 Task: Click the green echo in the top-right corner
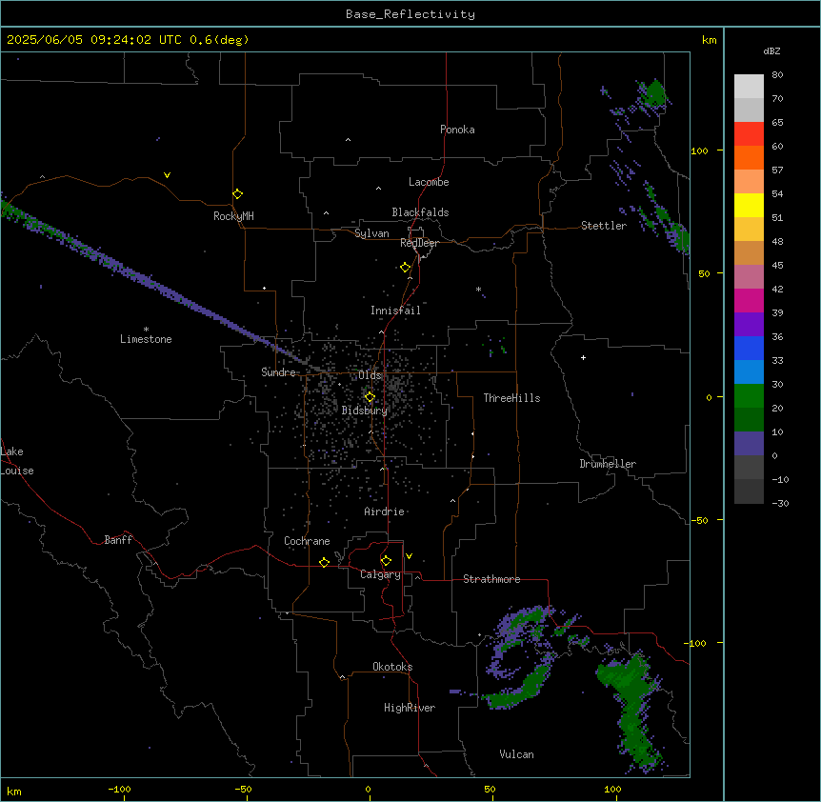click(x=653, y=94)
